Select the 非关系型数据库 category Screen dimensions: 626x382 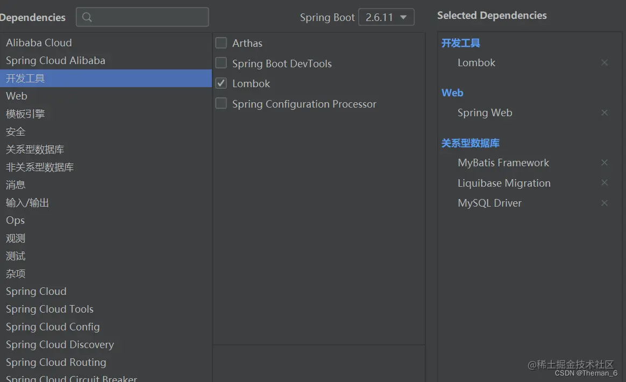coord(106,167)
